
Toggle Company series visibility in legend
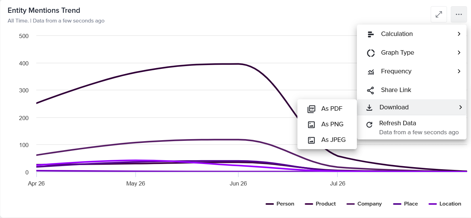tap(364, 204)
